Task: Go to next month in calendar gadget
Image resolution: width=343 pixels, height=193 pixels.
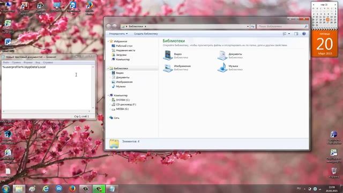Action: click(x=335, y=5)
